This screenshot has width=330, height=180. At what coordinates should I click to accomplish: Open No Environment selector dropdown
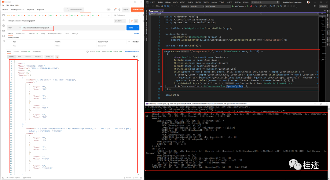[127, 15]
